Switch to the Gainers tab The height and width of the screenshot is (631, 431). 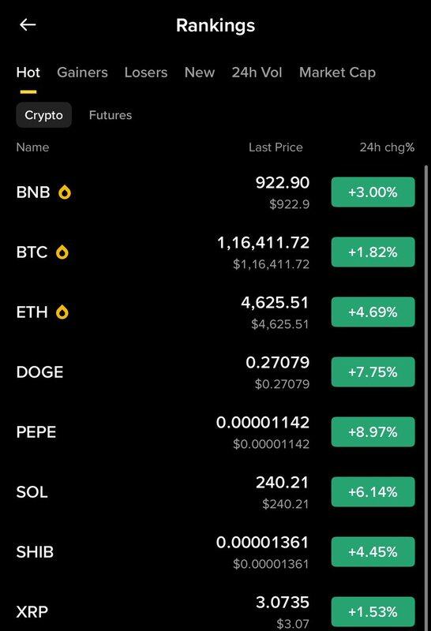(x=82, y=73)
